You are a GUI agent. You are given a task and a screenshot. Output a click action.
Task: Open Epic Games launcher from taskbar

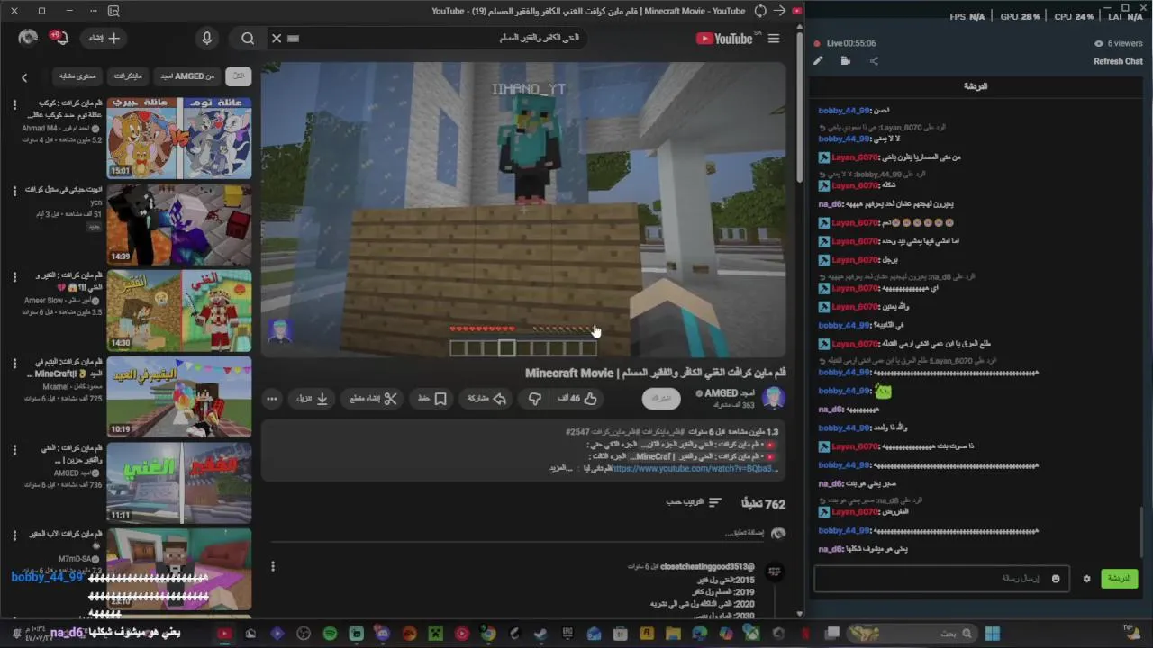pos(568,634)
